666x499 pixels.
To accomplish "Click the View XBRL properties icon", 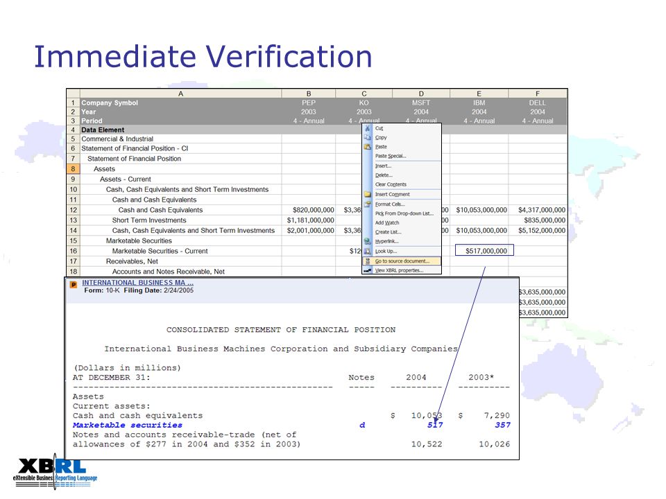I will point(368,270).
